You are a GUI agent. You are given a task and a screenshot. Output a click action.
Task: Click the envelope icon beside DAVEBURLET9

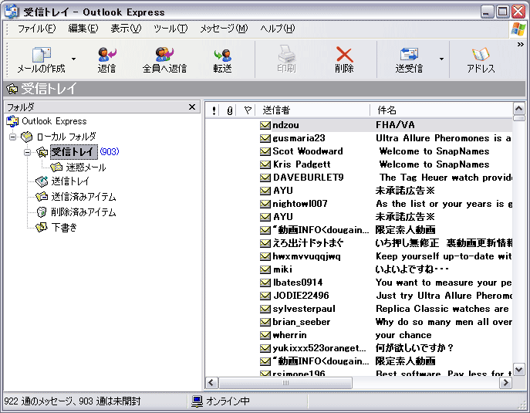point(265,178)
